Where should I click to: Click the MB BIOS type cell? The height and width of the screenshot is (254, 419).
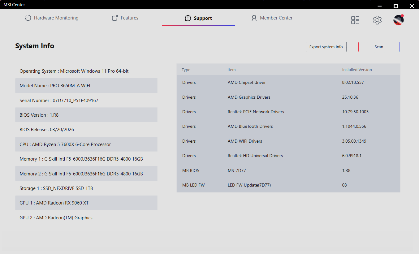point(191,170)
